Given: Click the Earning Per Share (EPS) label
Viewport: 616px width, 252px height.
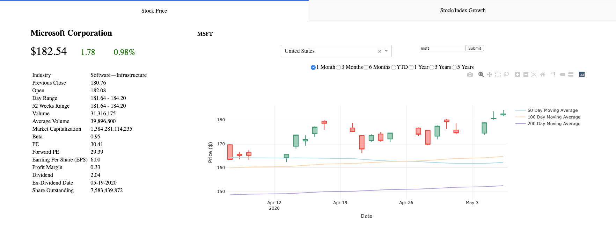Looking at the screenshot, I should tap(60, 160).
